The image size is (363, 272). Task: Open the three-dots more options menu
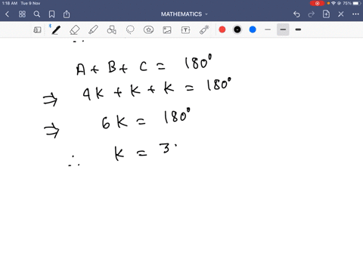355,14
